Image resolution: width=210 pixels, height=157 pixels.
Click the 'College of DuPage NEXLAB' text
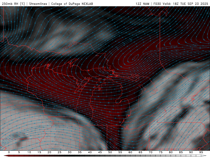pos(72,4)
